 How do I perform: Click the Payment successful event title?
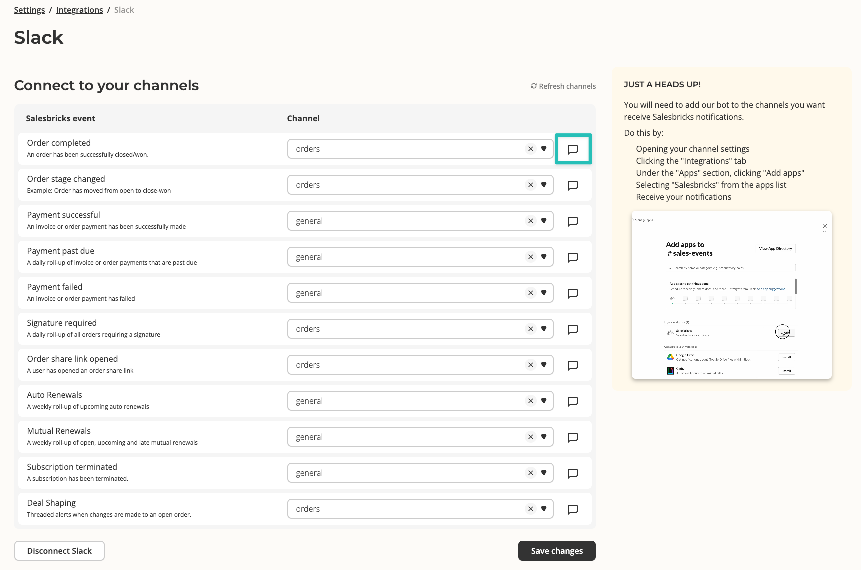coord(63,215)
